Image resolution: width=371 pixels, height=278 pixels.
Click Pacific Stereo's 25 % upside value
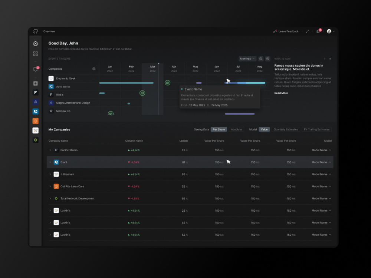185,150
